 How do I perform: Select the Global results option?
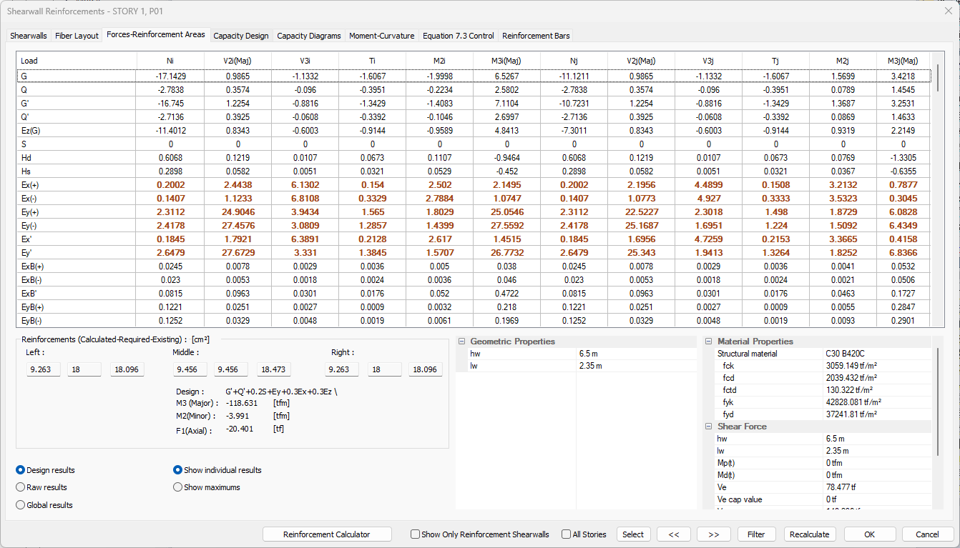point(21,505)
